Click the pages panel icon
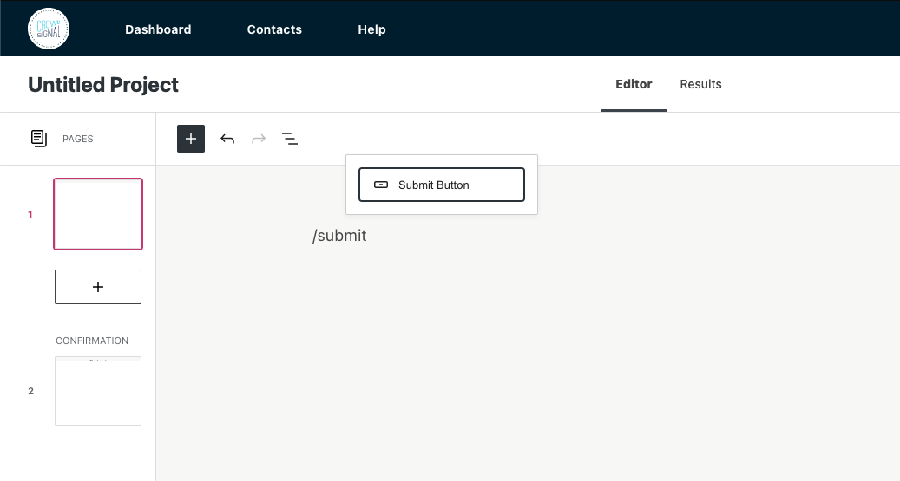Screen dimensions: 900x481 (x=38, y=139)
